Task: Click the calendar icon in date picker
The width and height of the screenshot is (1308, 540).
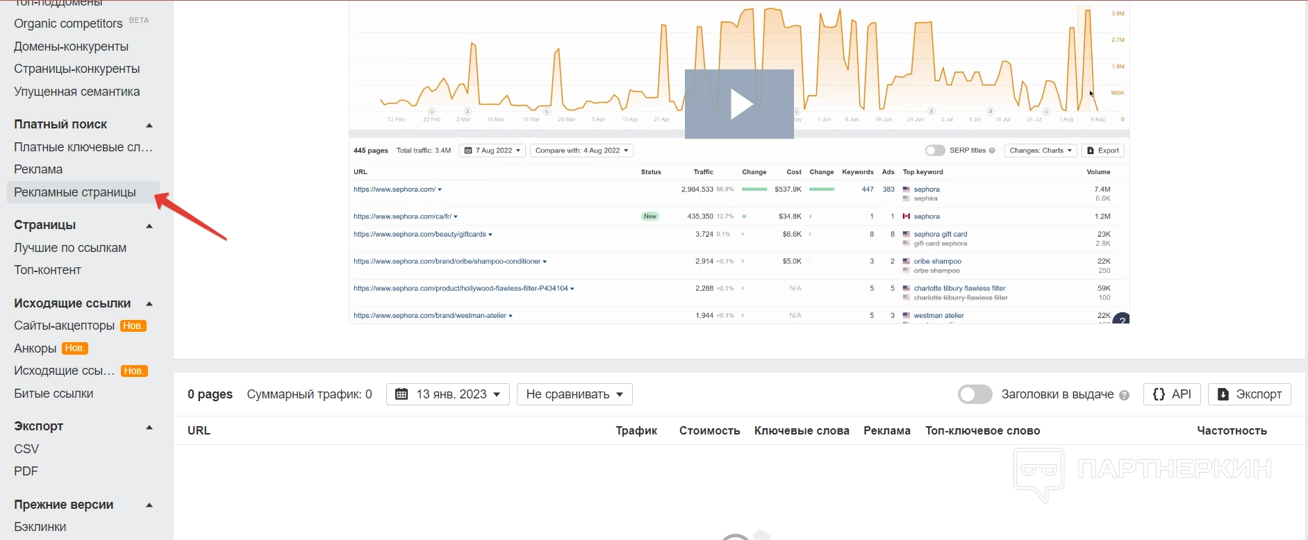Action: (401, 394)
